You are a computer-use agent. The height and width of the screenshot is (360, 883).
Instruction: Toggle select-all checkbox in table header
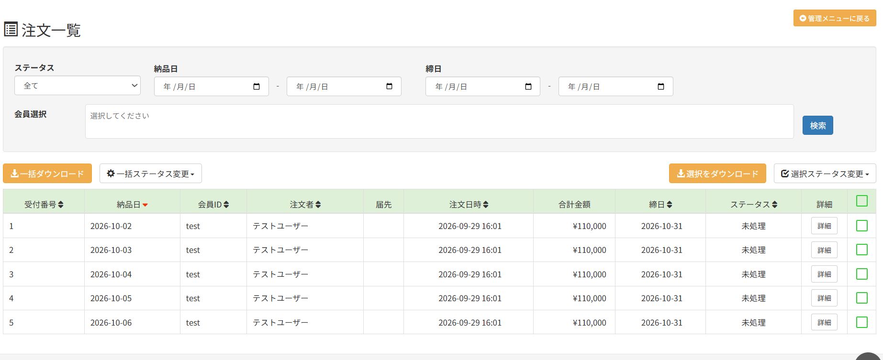862,201
